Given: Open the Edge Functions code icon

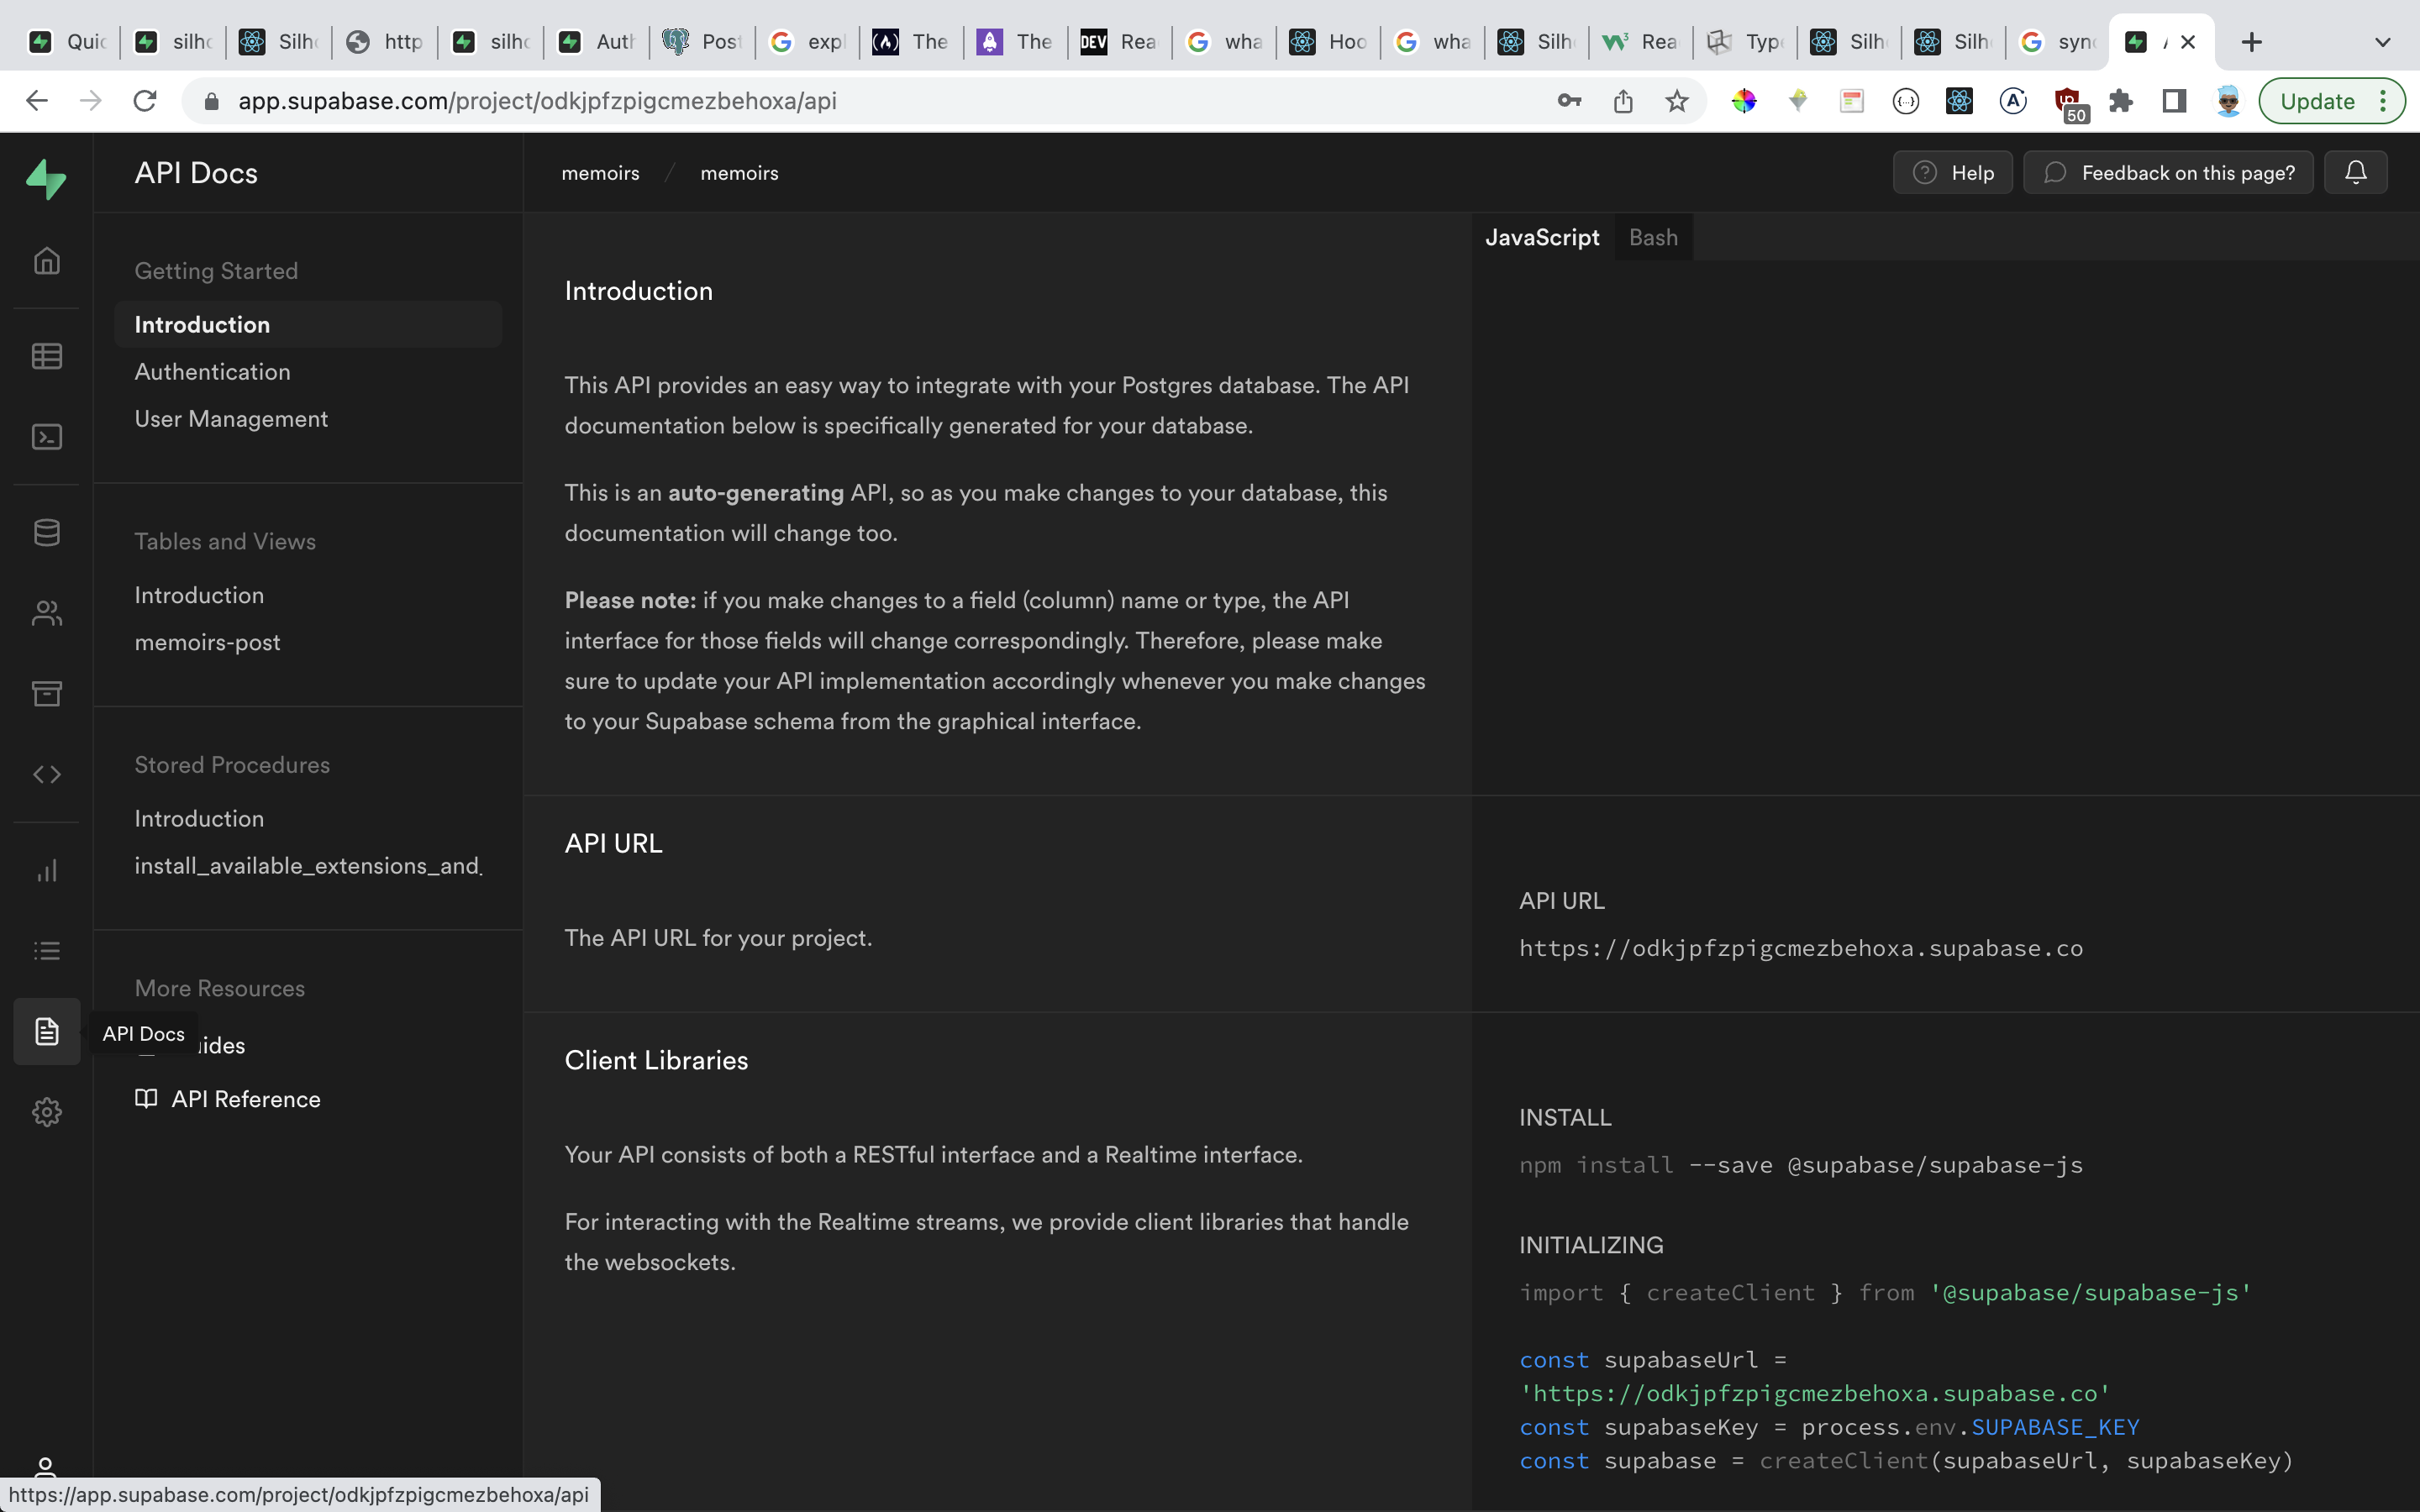Looking at the screenshot, I should click(x=47, y=774).
